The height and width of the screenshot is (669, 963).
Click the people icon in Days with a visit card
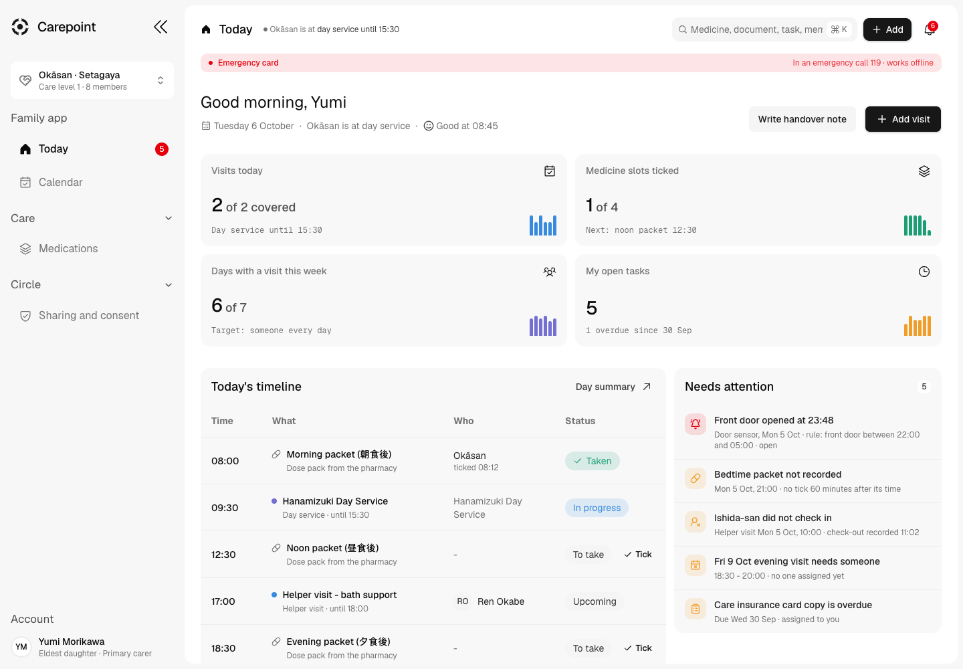click(x=550, y=272)
